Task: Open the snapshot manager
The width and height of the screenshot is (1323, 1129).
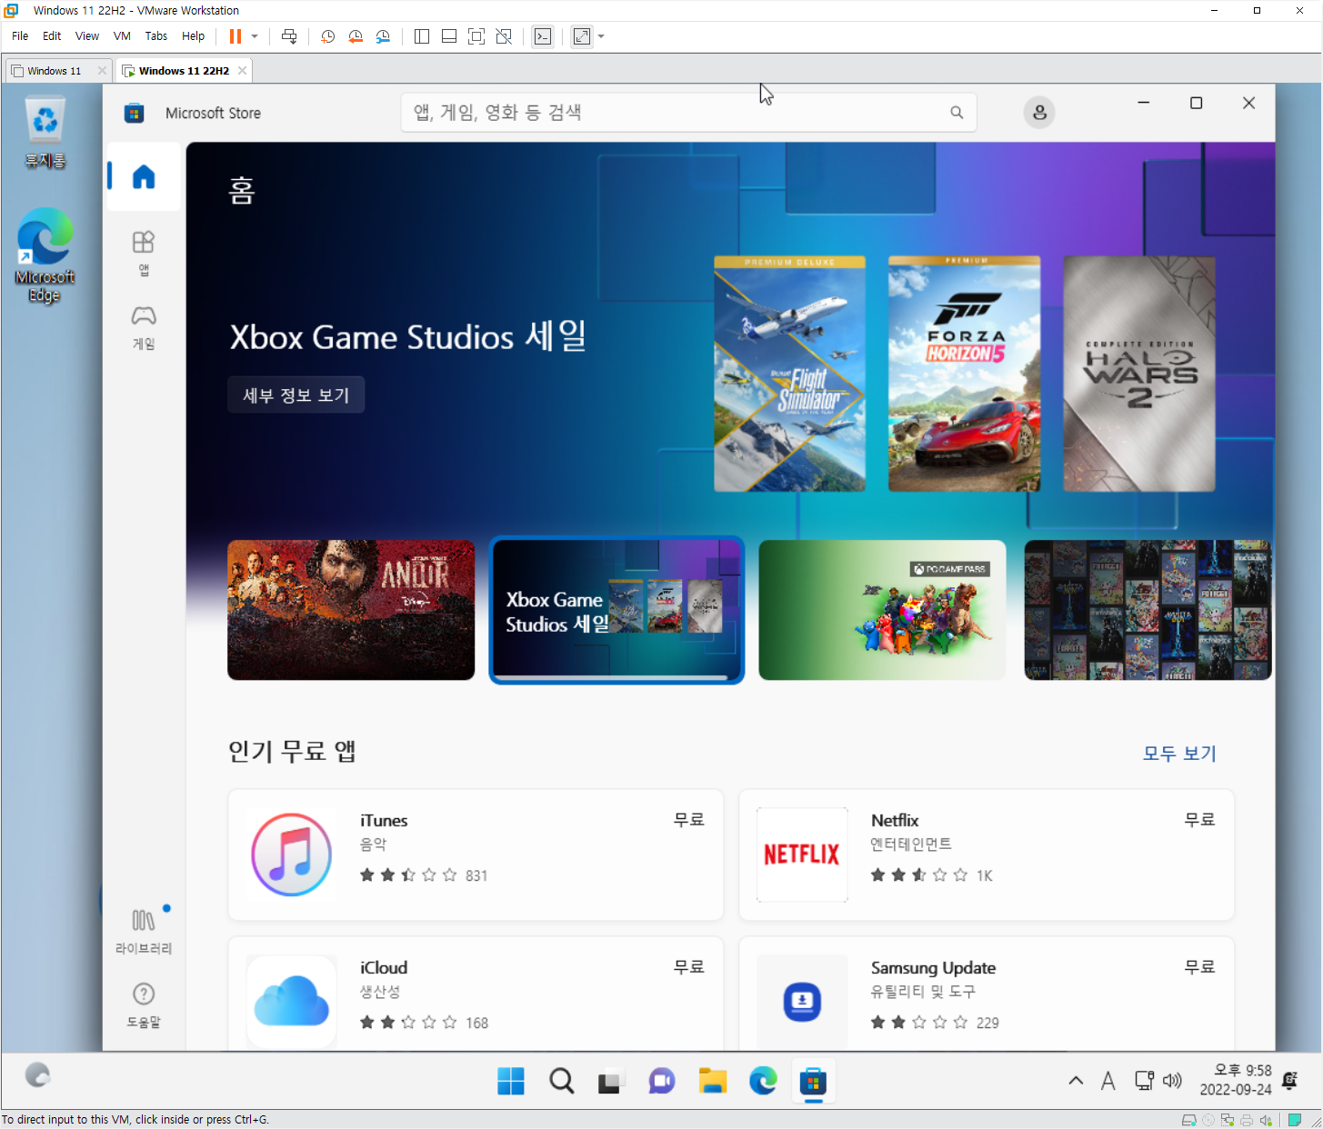Action: click(383, 36)
